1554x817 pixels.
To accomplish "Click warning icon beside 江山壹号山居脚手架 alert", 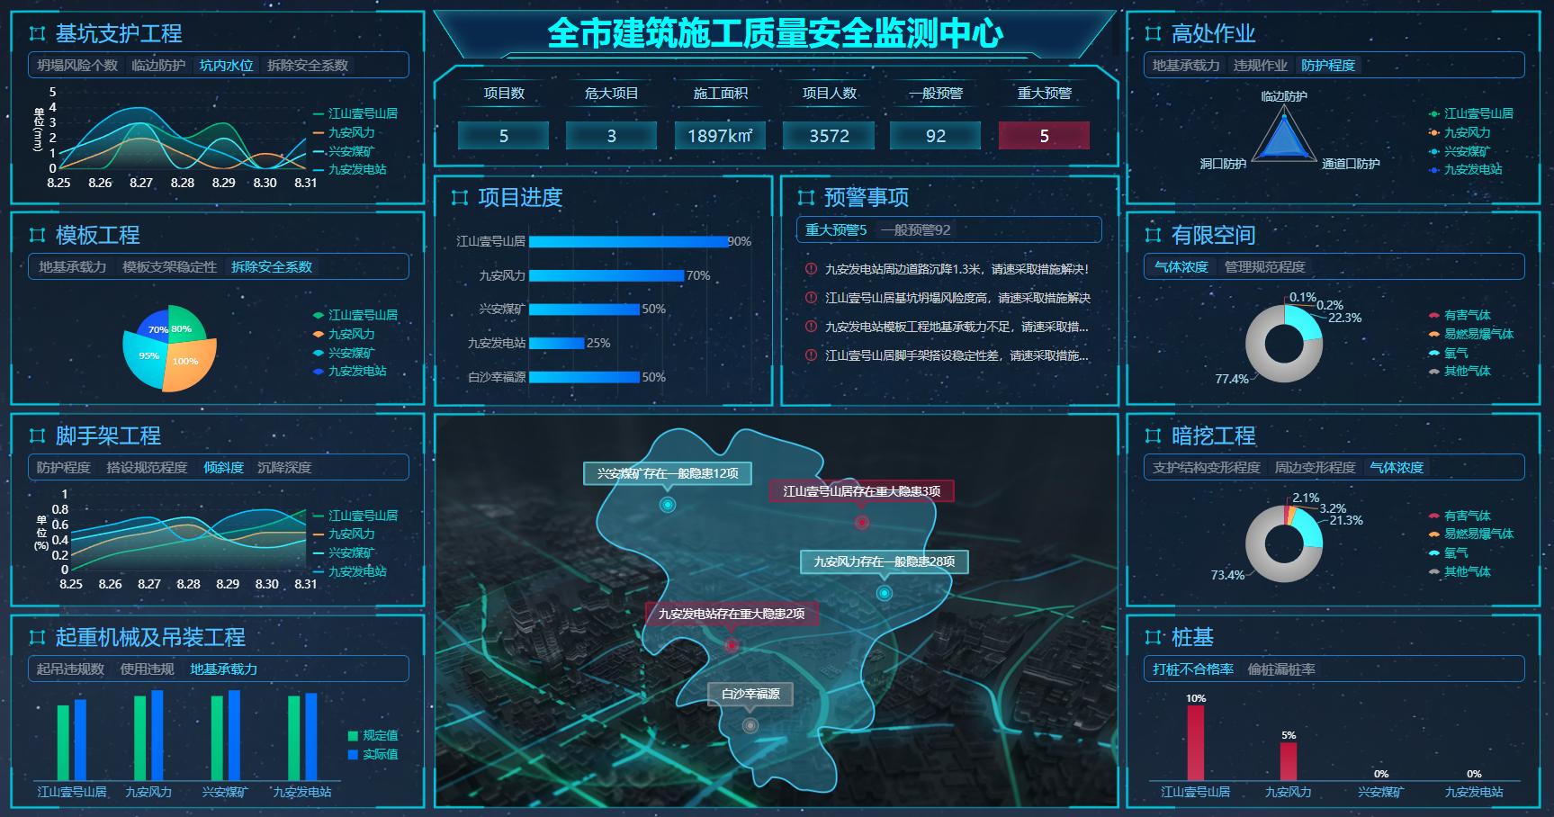I will click(811, 355).
